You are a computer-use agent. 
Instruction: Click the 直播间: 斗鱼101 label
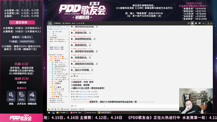21,37
